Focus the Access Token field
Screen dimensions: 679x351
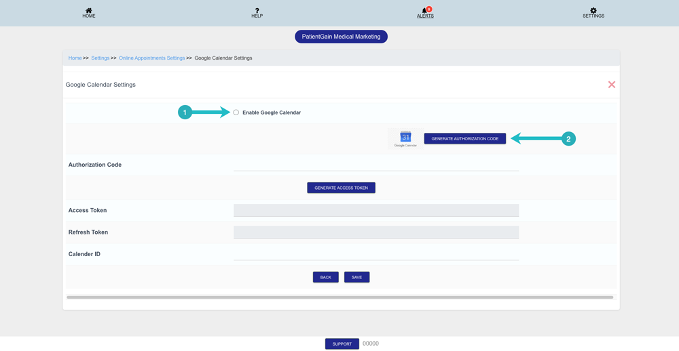click(376, 211)
